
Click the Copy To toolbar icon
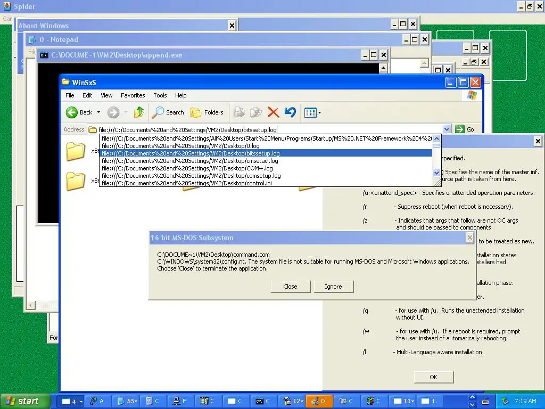(x=256, y=112)
